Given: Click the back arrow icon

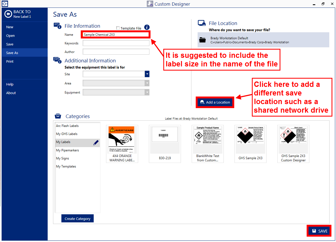Looking at the screenshot, I should point(8,14).
